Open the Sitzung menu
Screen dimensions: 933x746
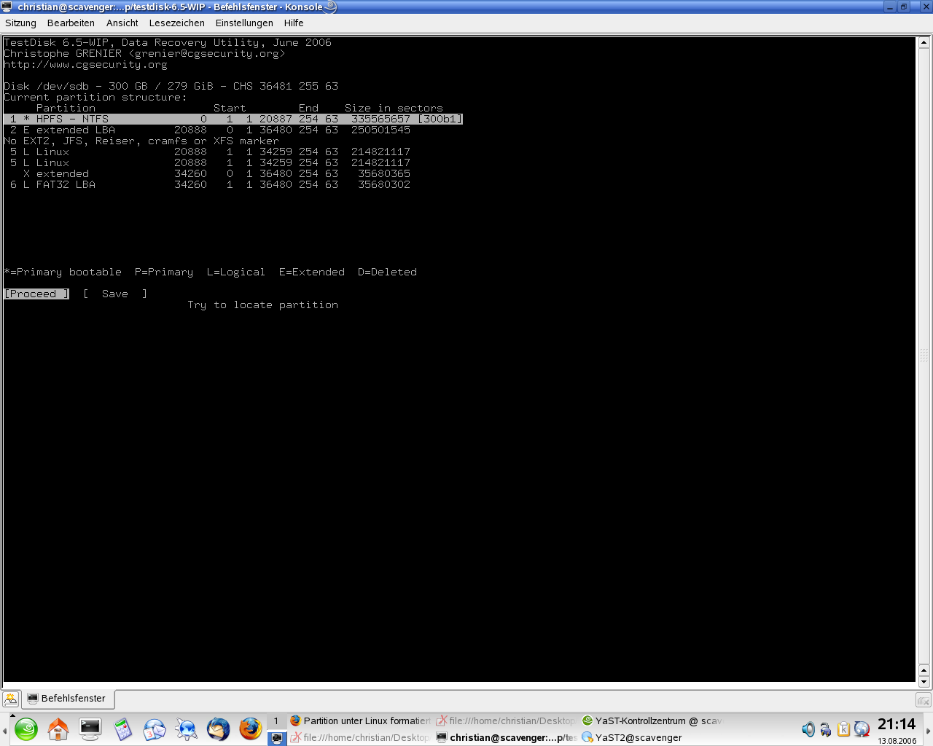click(x=20, y=23)
